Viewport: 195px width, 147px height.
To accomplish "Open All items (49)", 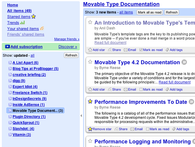I will click(19, 11).
